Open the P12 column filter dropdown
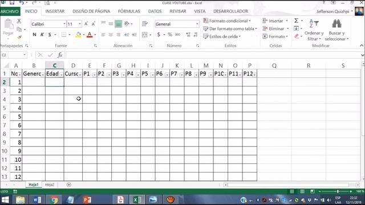Image resolution: width=365 pixels, height=205 pixels. (254, 75)
